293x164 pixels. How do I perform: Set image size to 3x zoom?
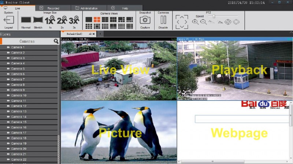coord(74,20)
